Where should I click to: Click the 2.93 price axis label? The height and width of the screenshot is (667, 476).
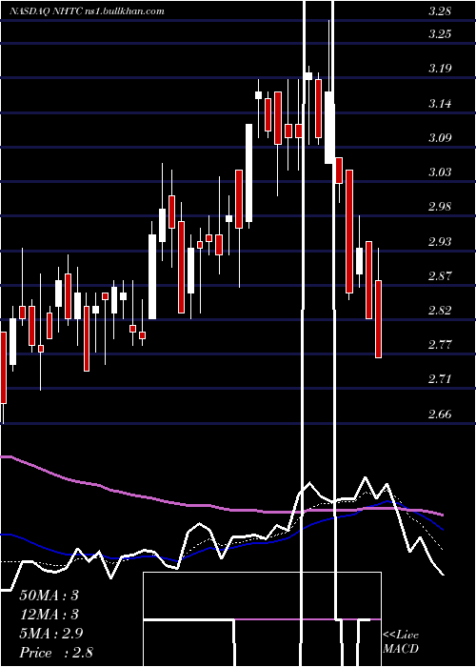tap(440, 242)
